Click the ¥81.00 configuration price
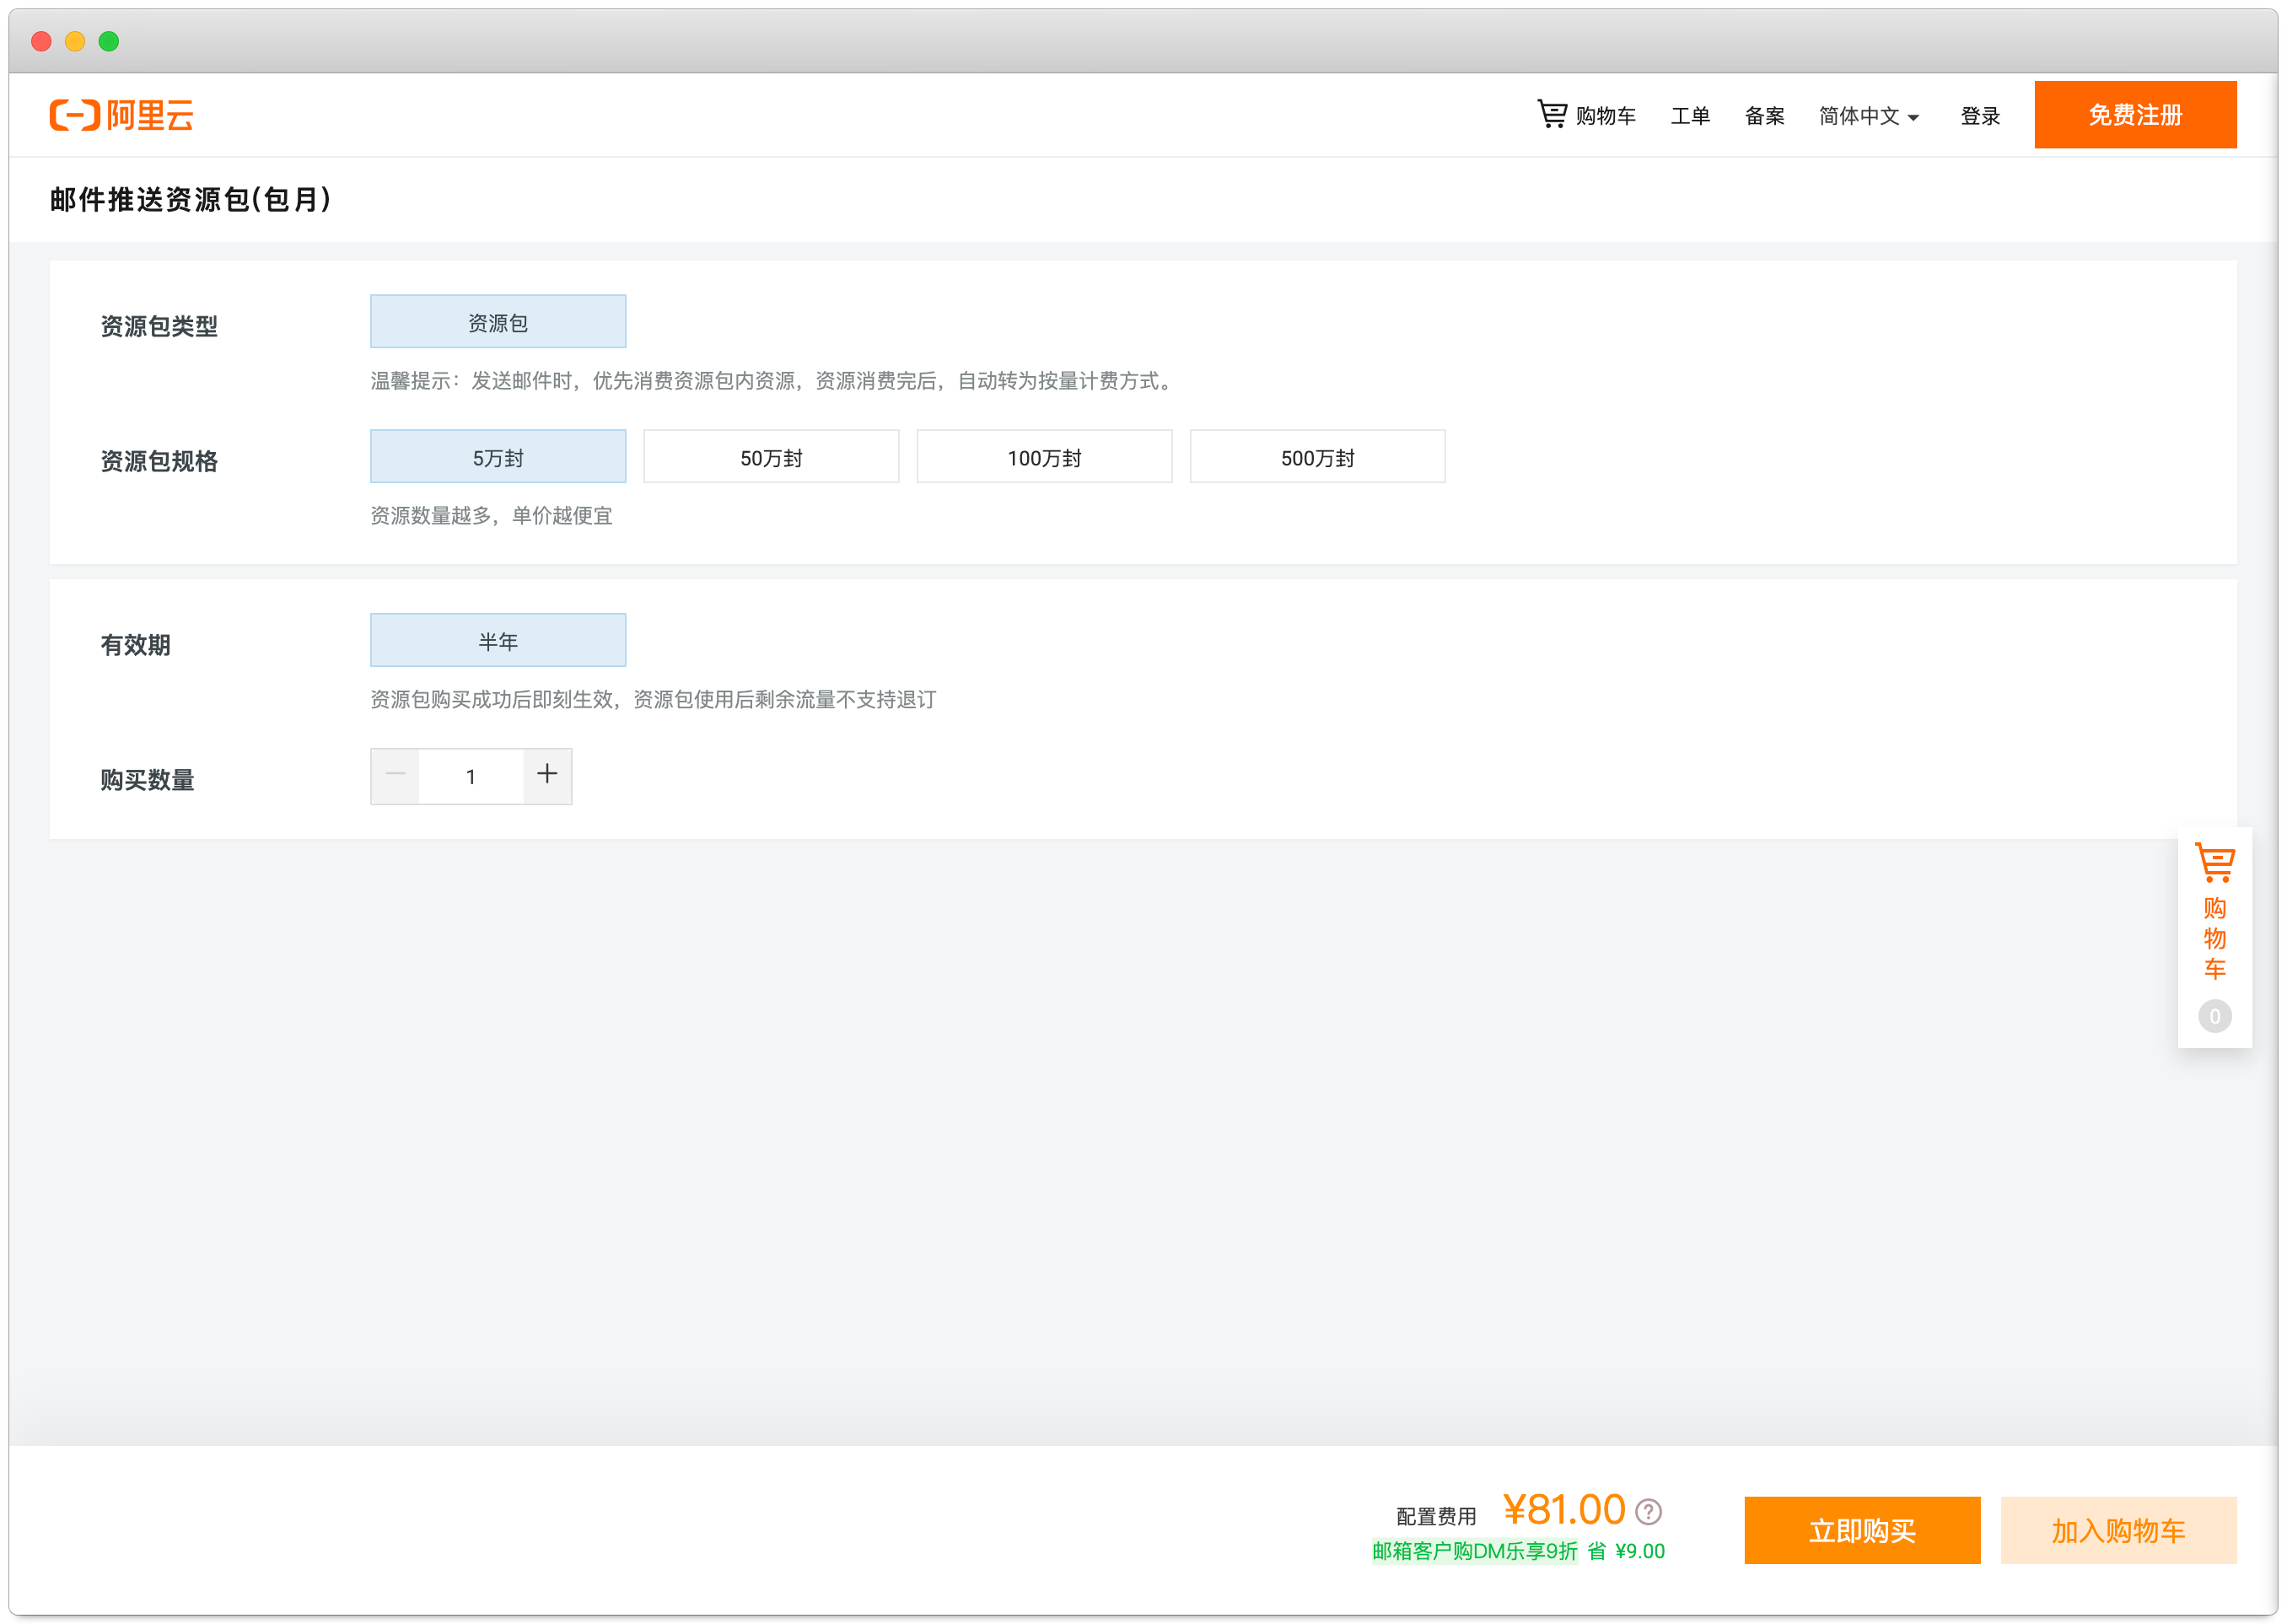The height and width of the screenshot is (1624, 2287). 1564,1509
